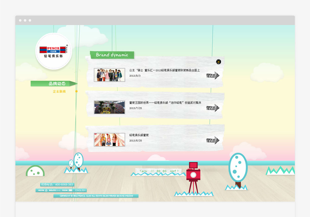Click arrow for the 2013/7/25 news item
310x217 pixels.
pyautogui.click(x=213, y=108)
